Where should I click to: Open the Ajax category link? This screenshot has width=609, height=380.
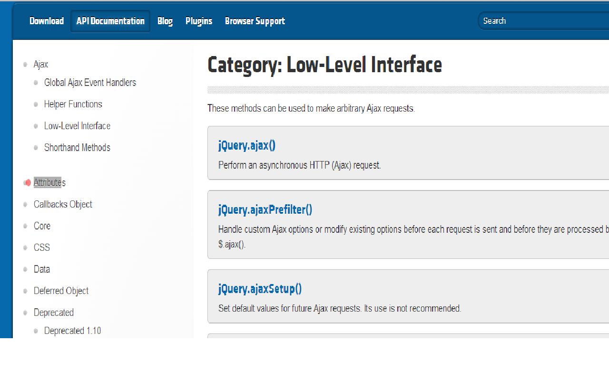point(41,64)
